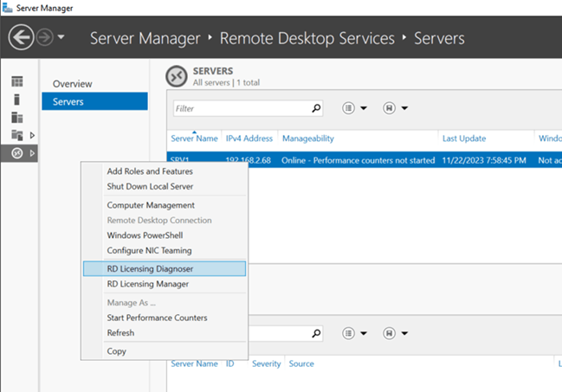Open the All Servers icon in sidebar
This screenshot has width=562, height=392.
(16, 118)
